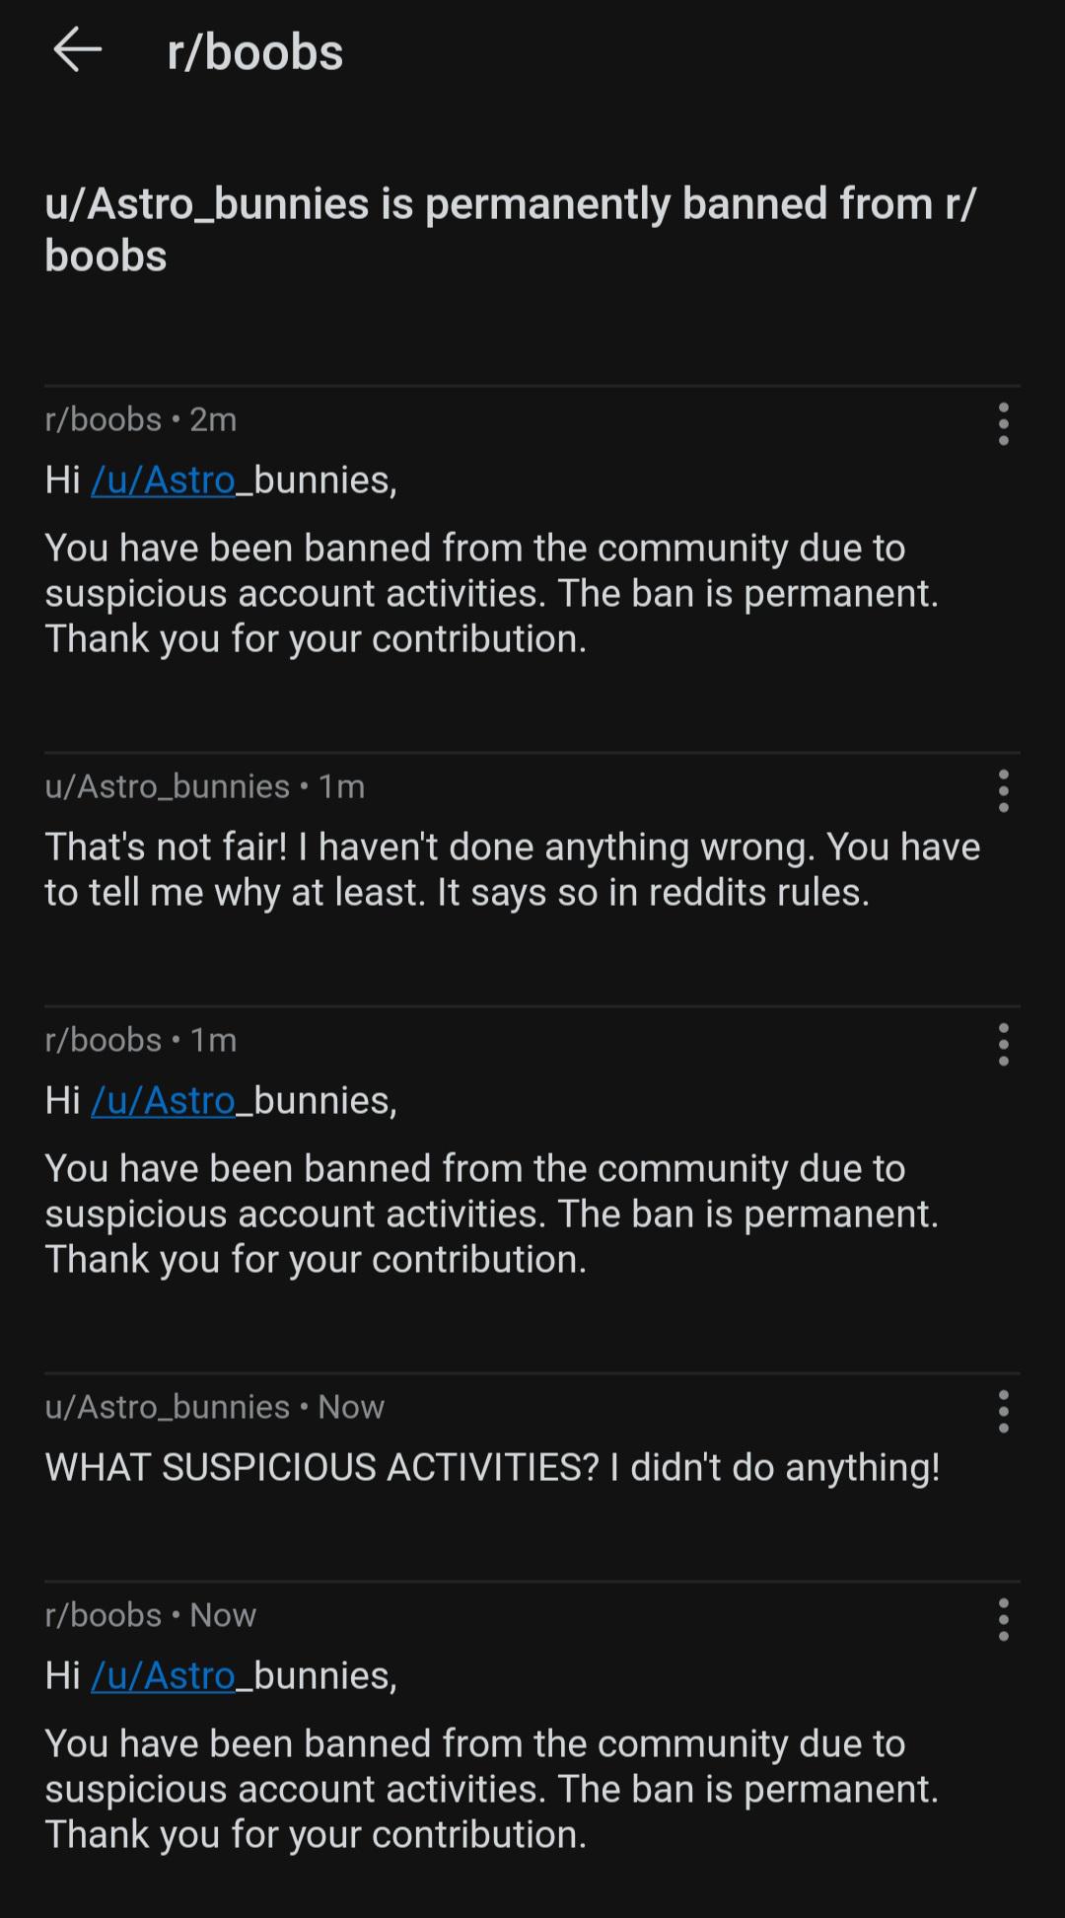The width and height of the screenshot is (1065, 1918).
Task: Open more menu on u/Astro_bunnies Now message
Action: tap(1003, 1412)
